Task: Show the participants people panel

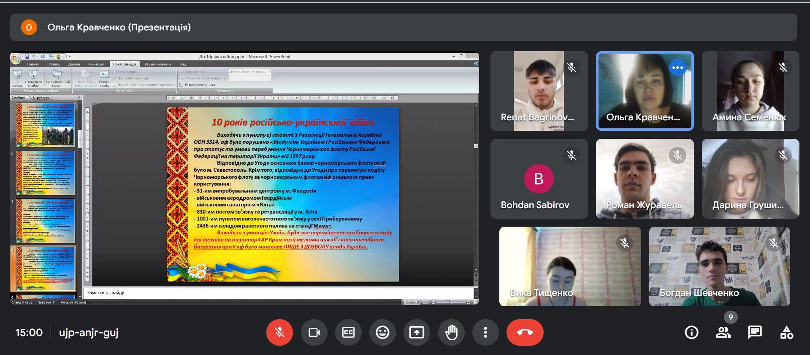Action: (723, 333)
